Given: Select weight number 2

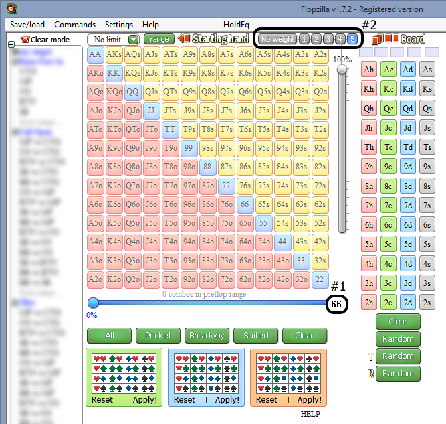Looking at the screenshot, I should point(316,39).
